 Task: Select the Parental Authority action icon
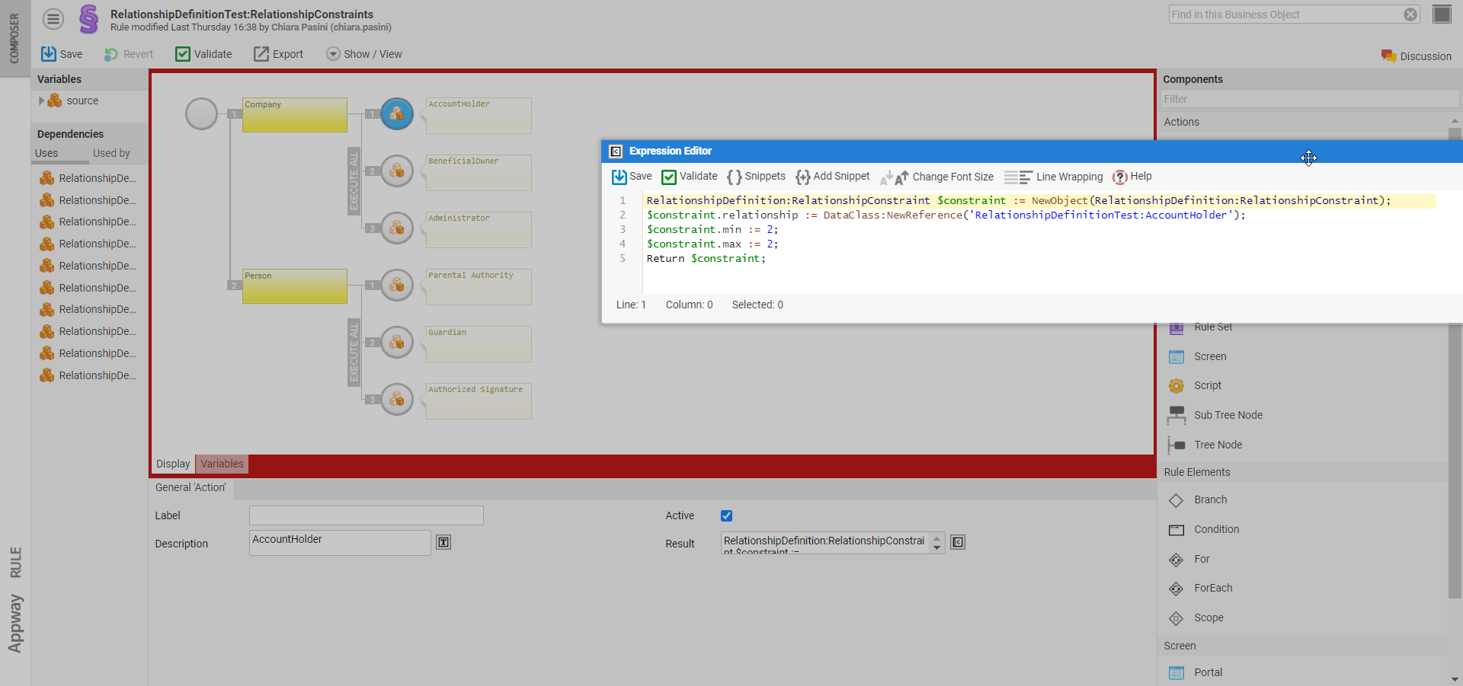click(x=397, y=286)
